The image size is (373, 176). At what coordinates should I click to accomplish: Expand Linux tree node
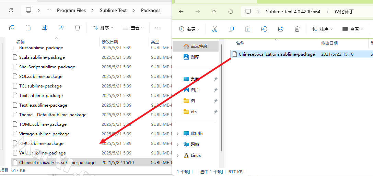click(177, 155)
